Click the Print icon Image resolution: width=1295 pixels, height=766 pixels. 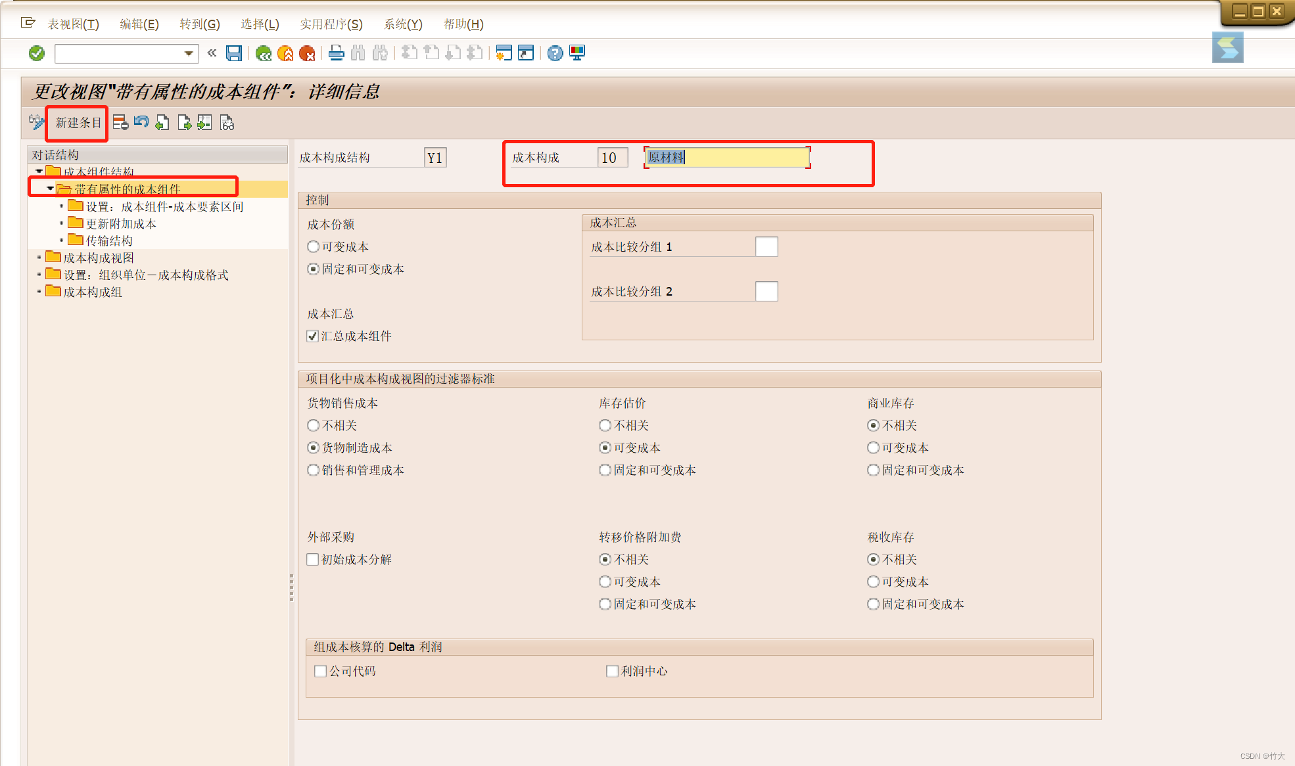pos(336,53)
